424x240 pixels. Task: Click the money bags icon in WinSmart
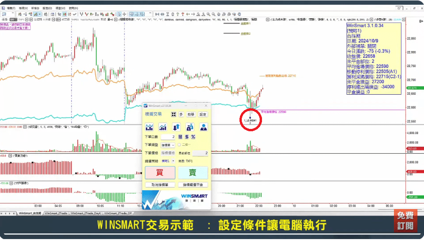click(190, 127)
